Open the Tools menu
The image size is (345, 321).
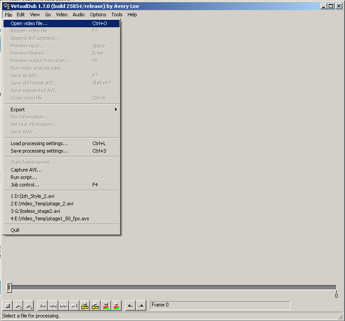click(x=116, y=15)
